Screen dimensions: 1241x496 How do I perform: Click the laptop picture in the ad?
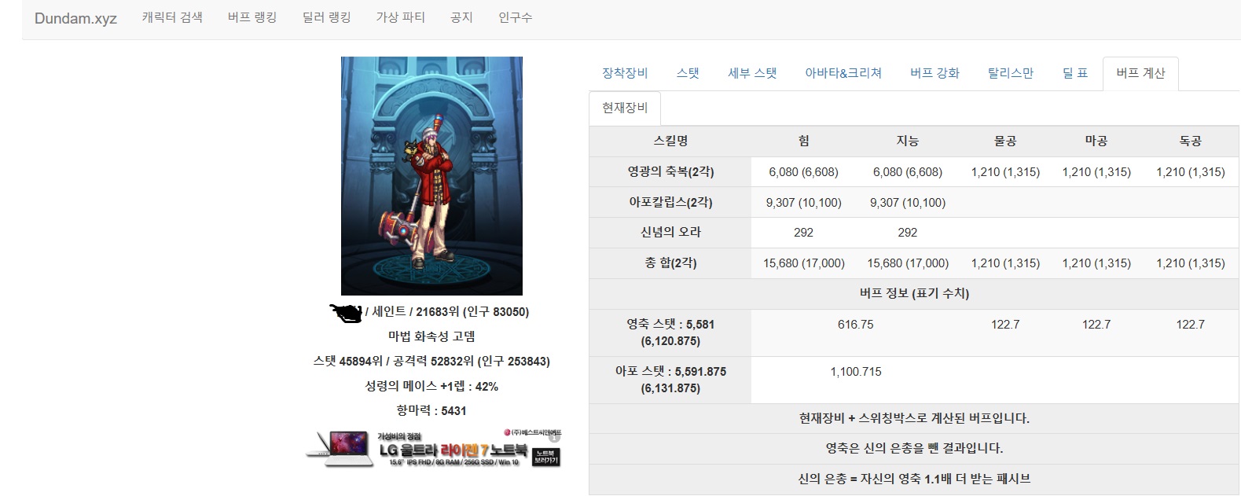pyautogui.click(x=340, y=450)
